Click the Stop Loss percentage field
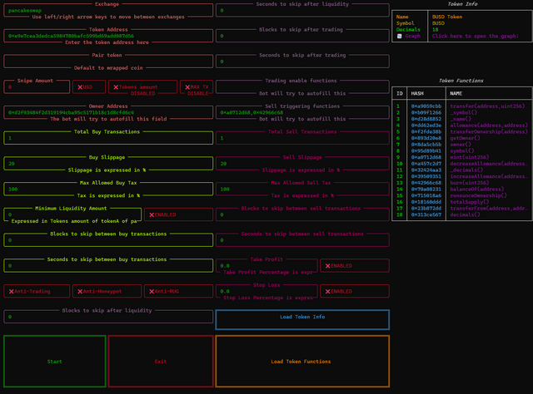533x394 pixels. pyautogui.click(x=266, y=291)
